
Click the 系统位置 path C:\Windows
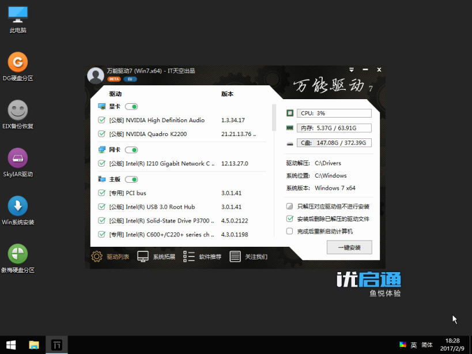(331, 175)
